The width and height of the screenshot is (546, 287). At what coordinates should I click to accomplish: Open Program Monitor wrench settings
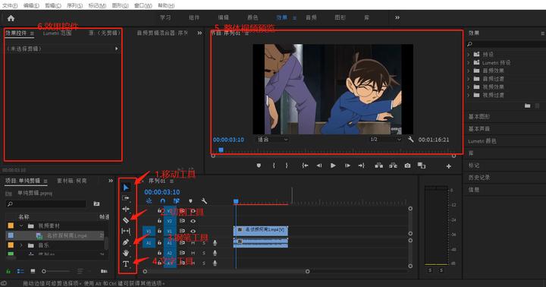pos(410,140)
